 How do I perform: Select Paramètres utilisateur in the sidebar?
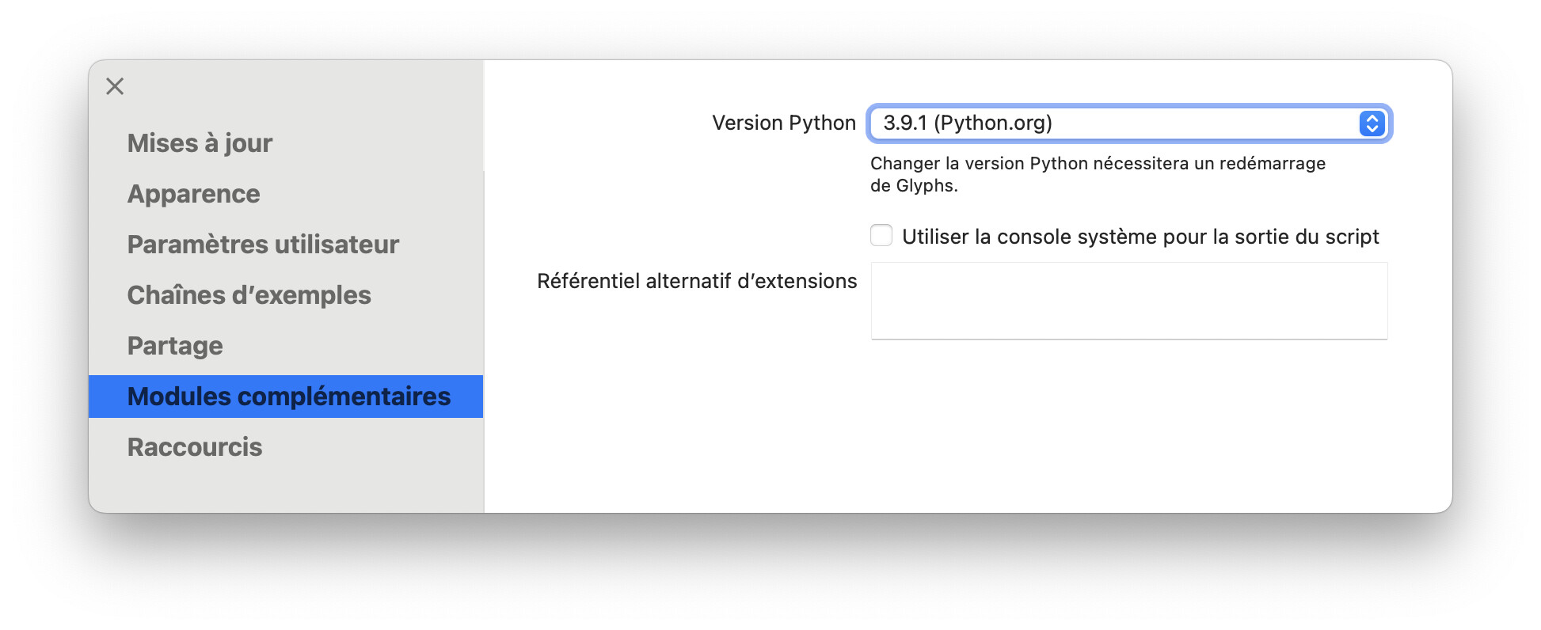pos(263,245)
